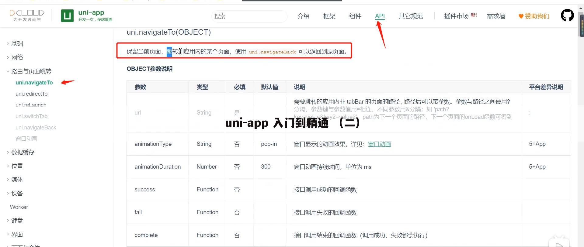Screen dimensions: 584x247
Task: Click the animationDuration parameter cell
Action: tap(158, 167)
